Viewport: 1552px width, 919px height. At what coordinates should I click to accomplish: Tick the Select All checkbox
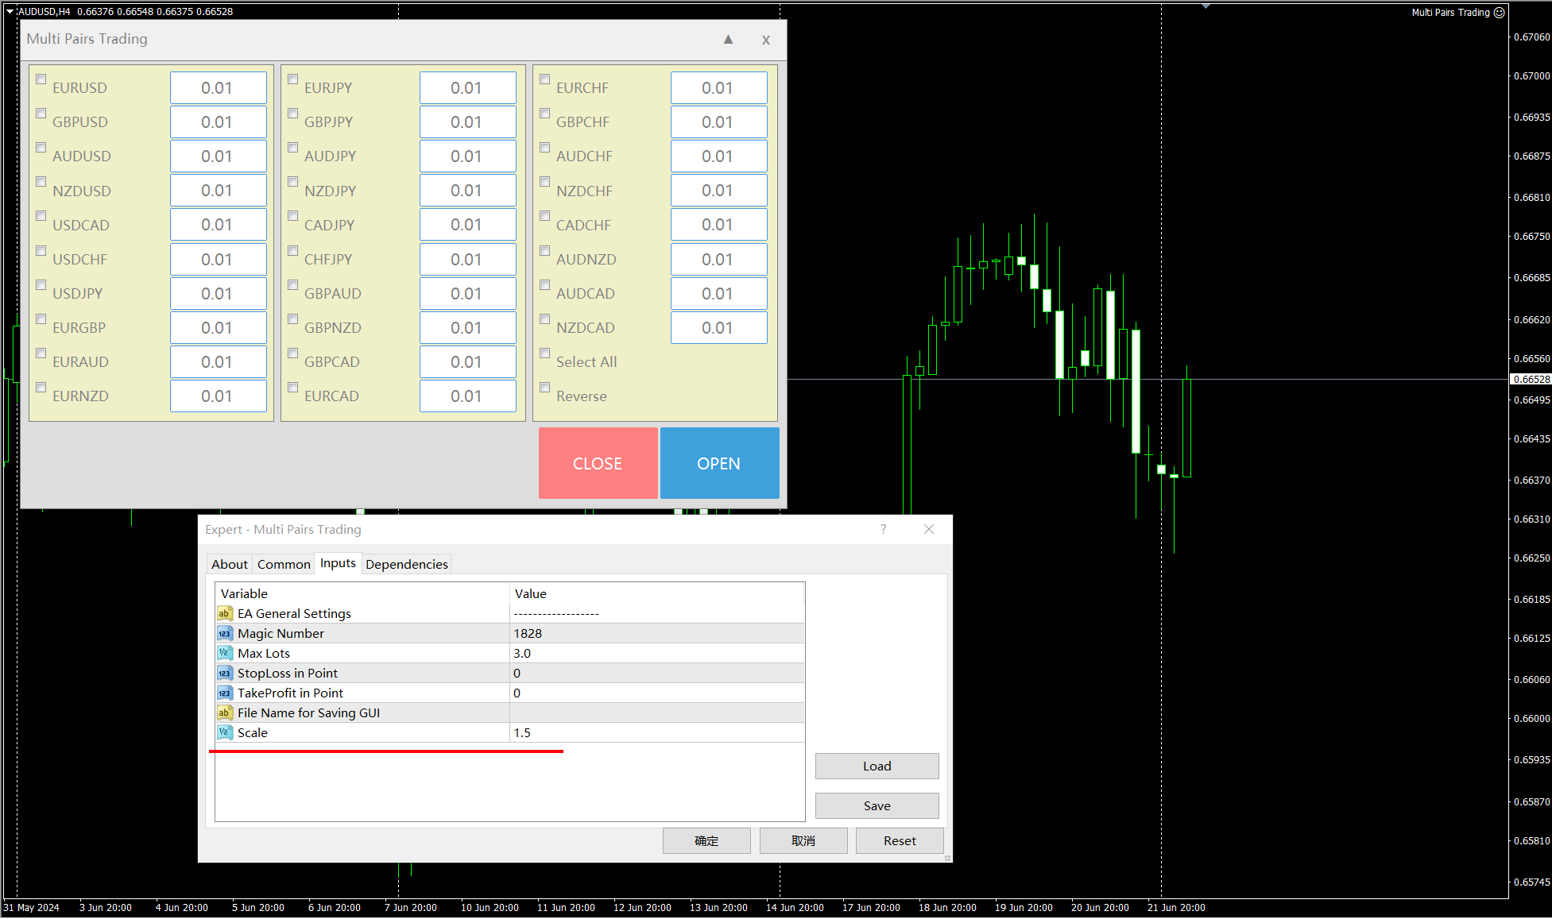point(545,353)
